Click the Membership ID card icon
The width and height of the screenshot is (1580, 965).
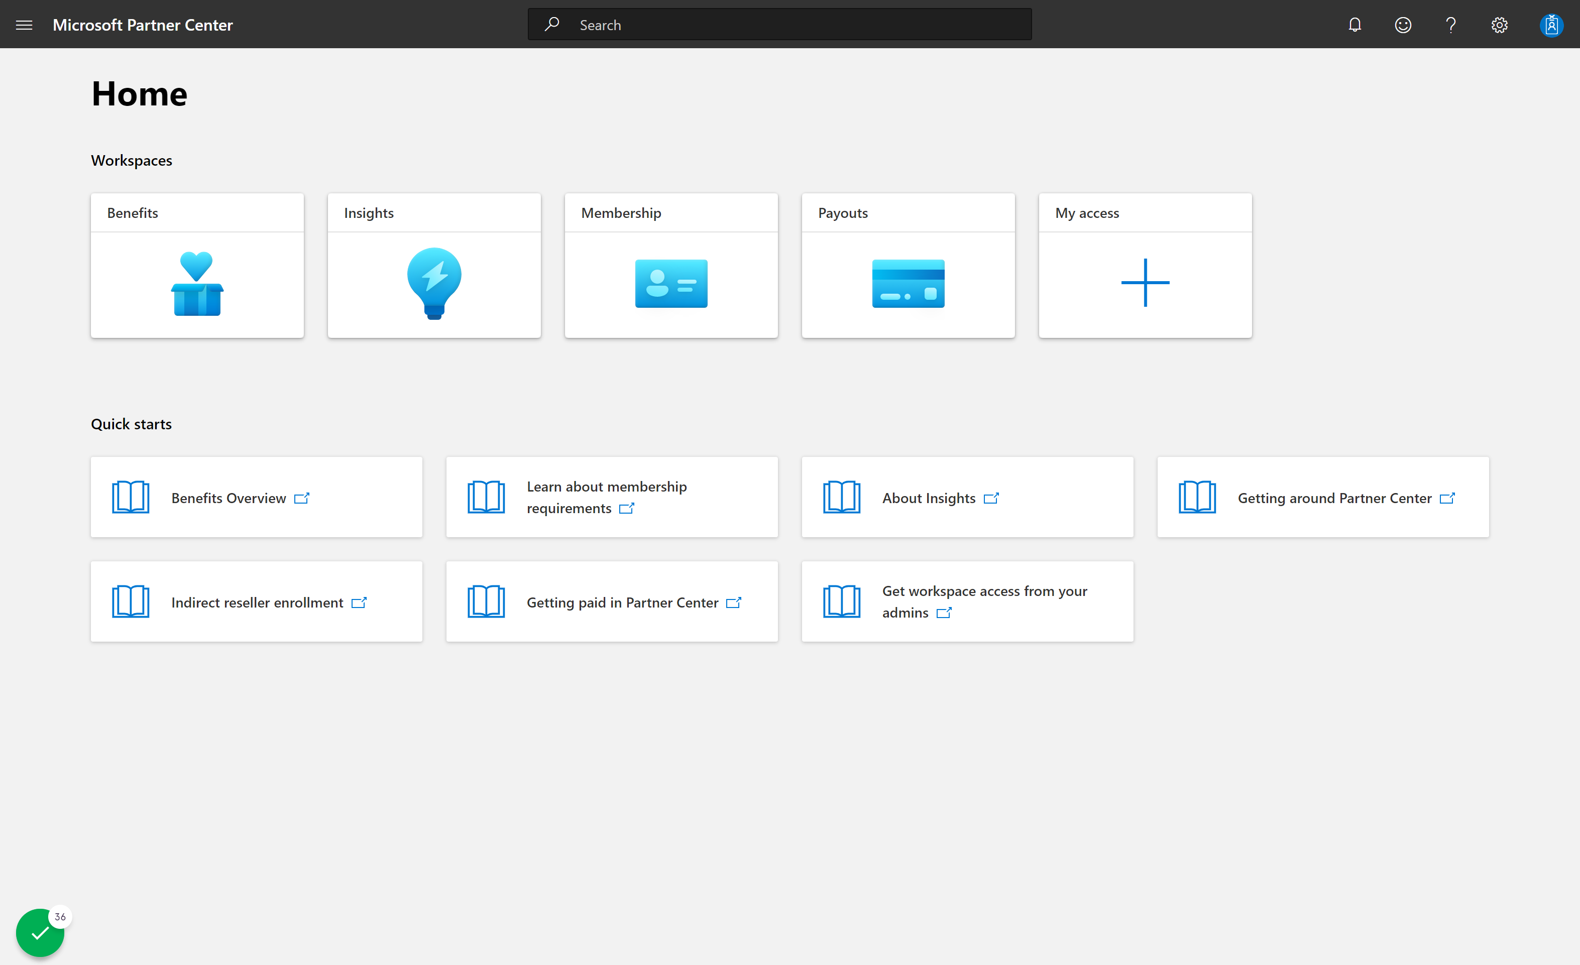tap(671, 283)
